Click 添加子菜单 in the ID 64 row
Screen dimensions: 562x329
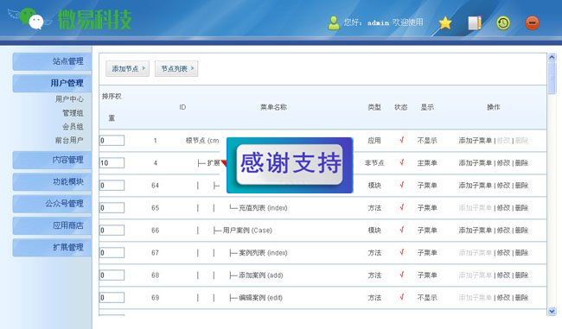[x=476, y=186]
